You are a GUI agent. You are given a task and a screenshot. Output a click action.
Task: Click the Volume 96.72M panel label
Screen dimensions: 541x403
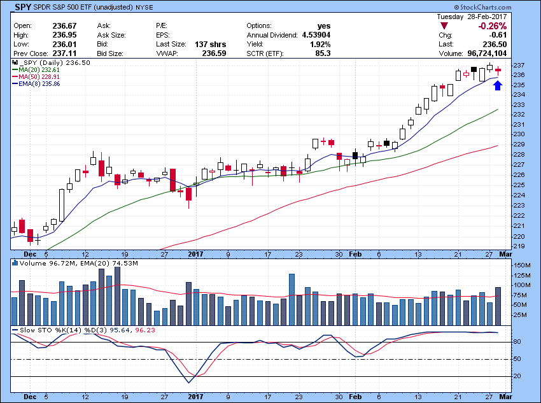pyautogui.click(x=48, y=264)
